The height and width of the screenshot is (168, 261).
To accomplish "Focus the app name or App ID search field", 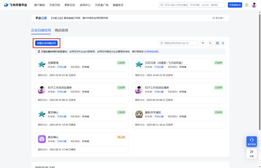I will [x=180, y=43].
